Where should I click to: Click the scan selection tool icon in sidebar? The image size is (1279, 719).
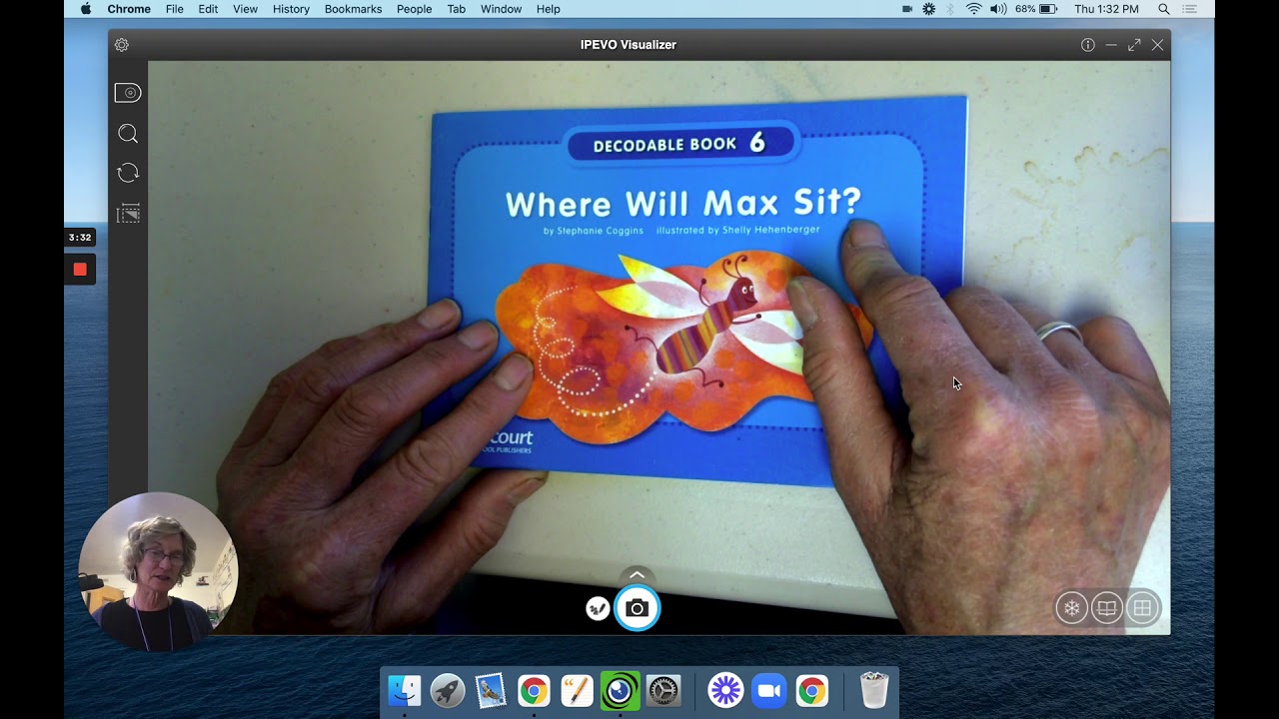pos(128,213)
